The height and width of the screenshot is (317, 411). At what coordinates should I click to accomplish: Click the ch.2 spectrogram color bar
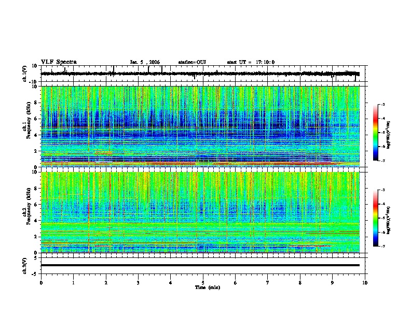point(375,218)
